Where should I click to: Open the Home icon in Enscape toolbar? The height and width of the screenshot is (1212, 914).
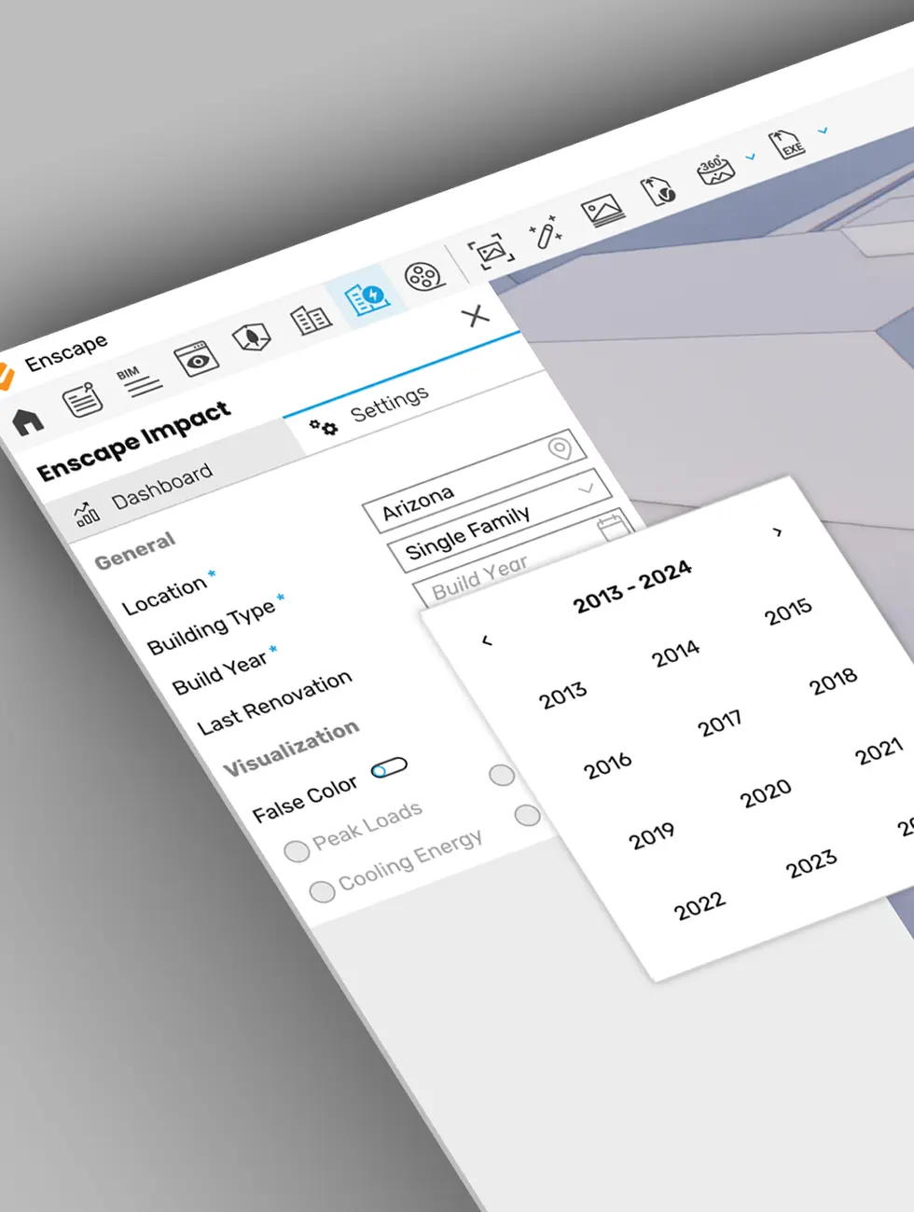28,420
